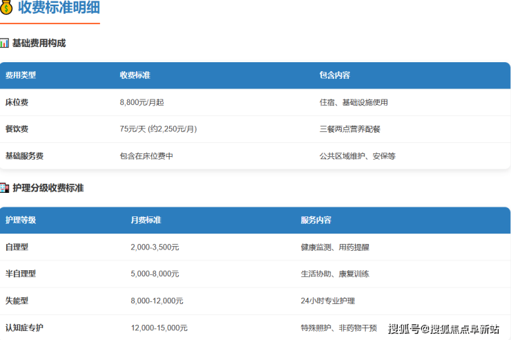Click the 月费标准 column header

[x=146, y=220]
